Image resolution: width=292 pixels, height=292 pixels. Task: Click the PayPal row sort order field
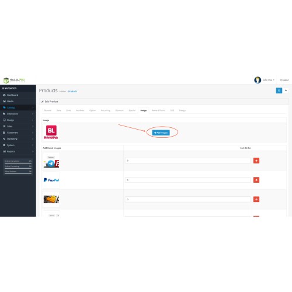187,180
